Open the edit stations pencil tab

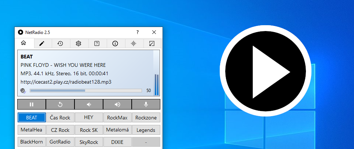[x=42, y=43]
